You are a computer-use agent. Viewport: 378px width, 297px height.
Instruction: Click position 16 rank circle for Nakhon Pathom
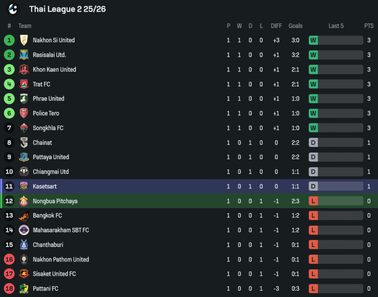(x=9, y=260)
